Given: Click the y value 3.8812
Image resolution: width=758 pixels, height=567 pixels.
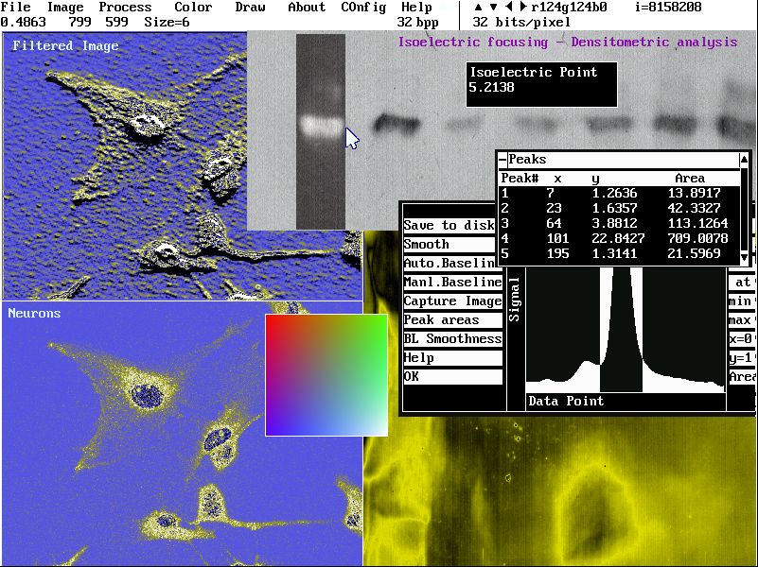Looking at the screenshot, I should [x=614, y=223].
